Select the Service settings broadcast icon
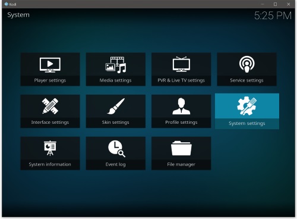The height and width of the screenshot is (219, 297). 247,64
